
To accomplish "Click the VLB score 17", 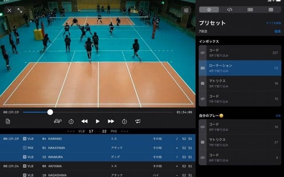I will point(91,131).
